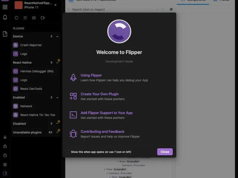This screenshot has width=238, height=178.
Task: Select Crash Reporter plugin
Action: [x=36, y=45]
